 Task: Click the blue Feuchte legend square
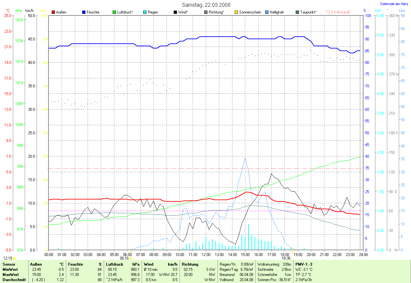coord(84,12)
